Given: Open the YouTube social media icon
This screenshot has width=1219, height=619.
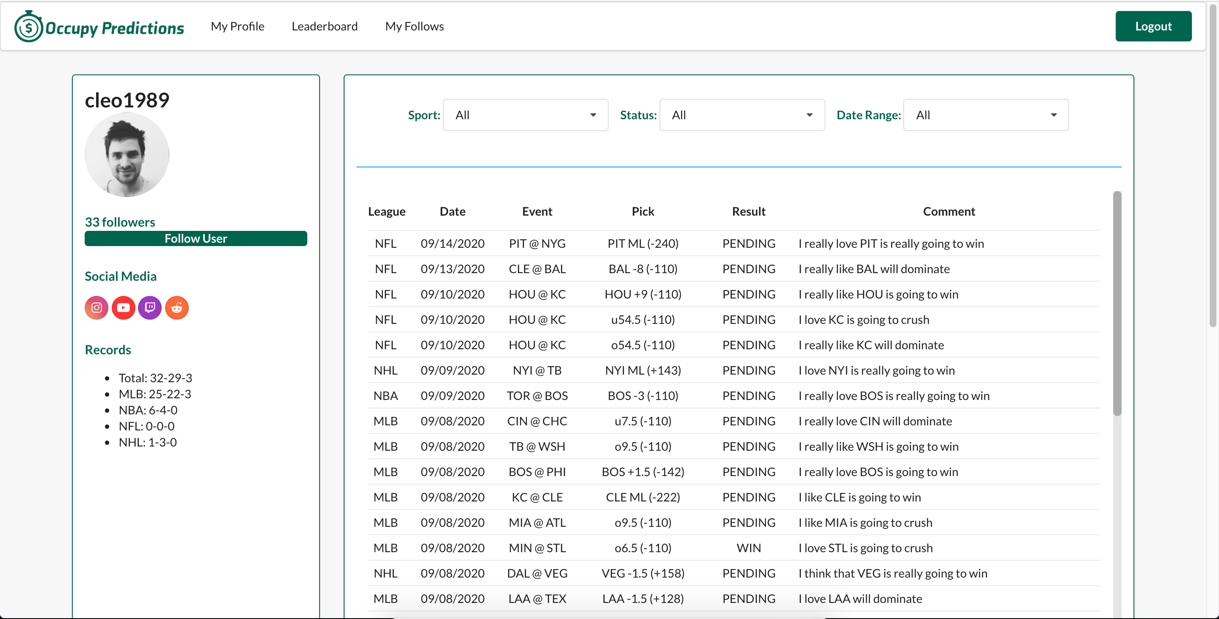Looking at the screenshot, I should click(123, 308).
